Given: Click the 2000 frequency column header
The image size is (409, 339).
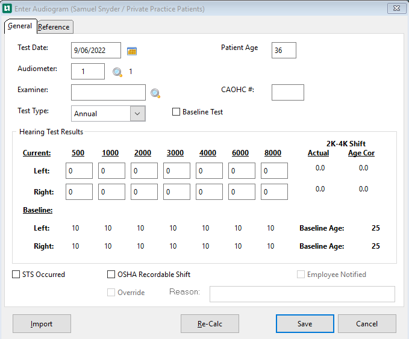Looking at the screenshot, I should pos(143,153).
